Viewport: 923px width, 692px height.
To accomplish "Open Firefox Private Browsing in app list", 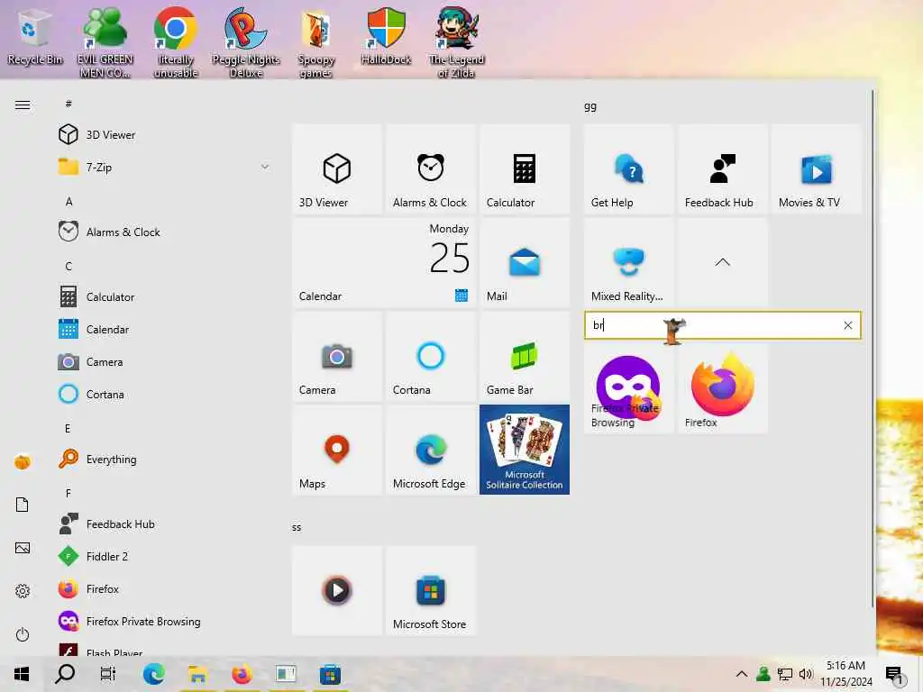I will pyautogui.click(x=164, y=621).
